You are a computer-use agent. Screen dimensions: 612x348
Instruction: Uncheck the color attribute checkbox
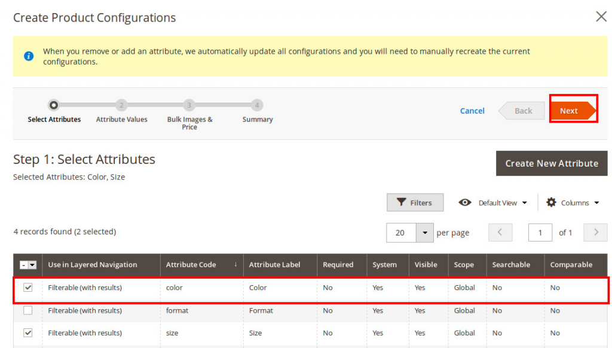coord(28,288)
